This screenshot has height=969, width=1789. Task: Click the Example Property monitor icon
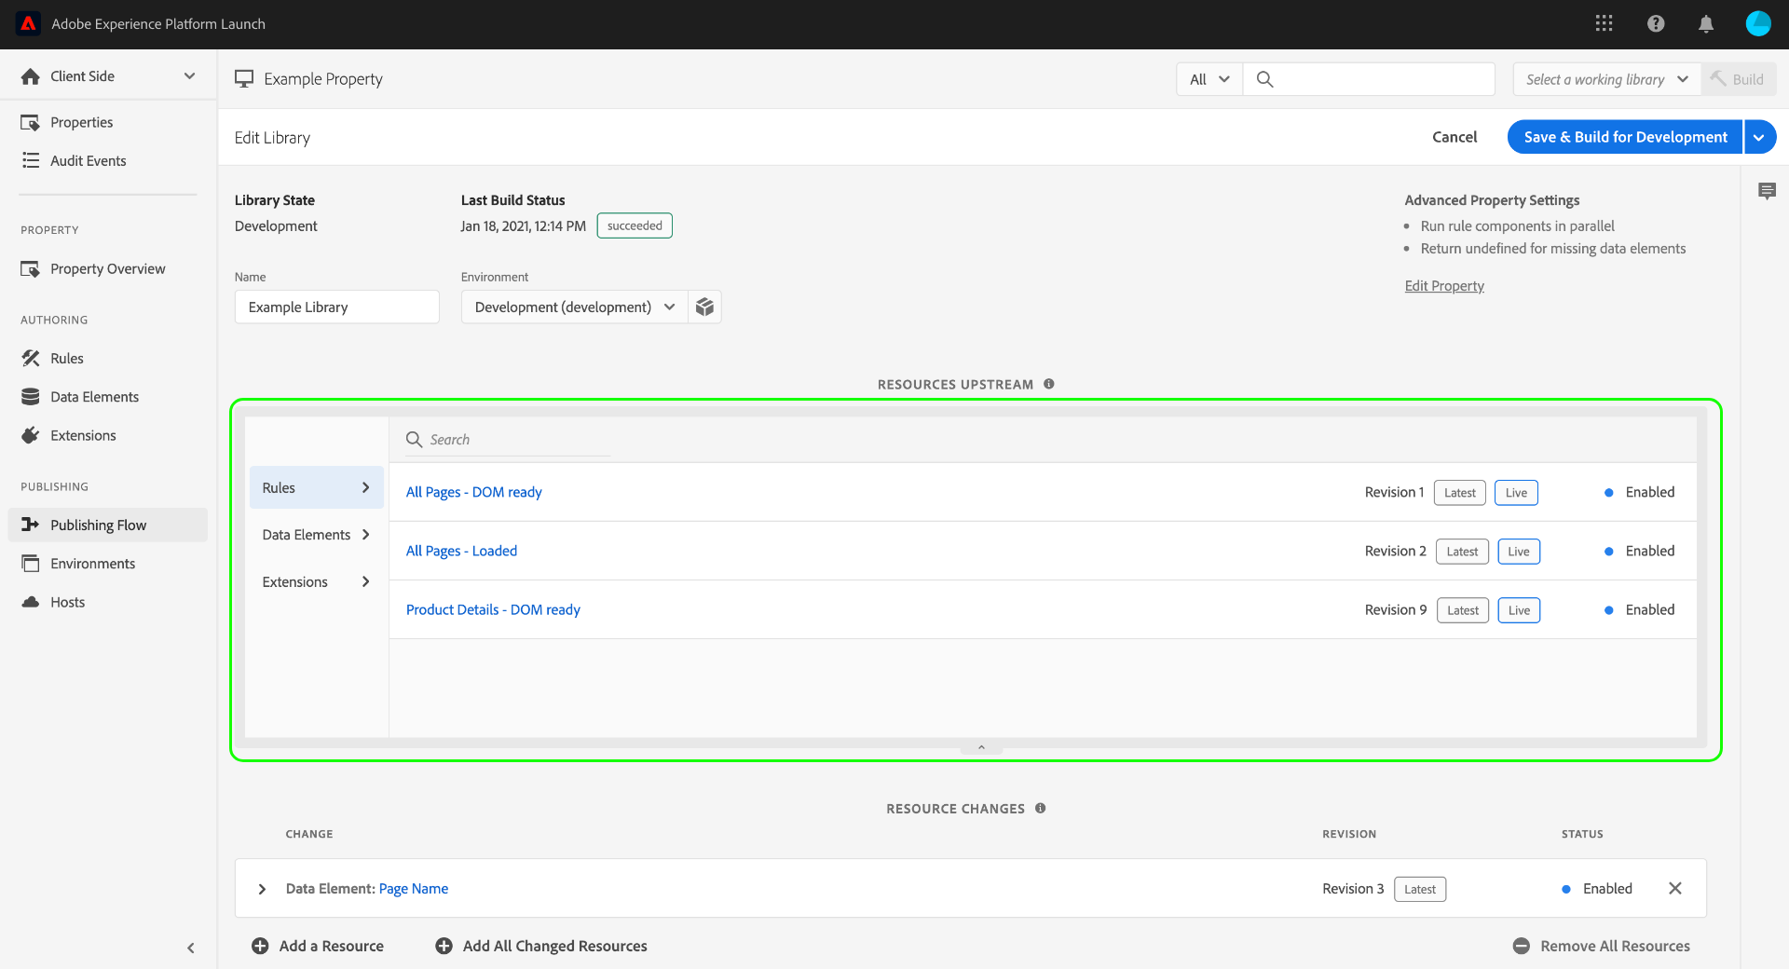tap(244, 79)
